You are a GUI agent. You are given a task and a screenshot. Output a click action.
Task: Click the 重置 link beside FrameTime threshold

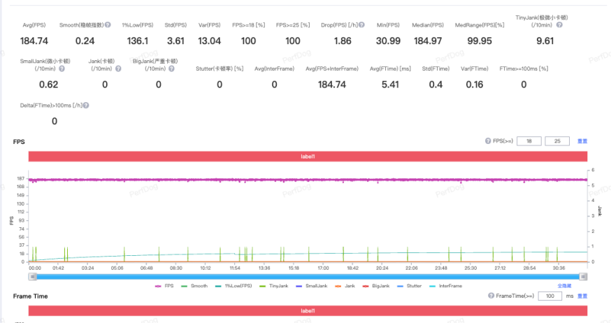(x=582, y=296)
